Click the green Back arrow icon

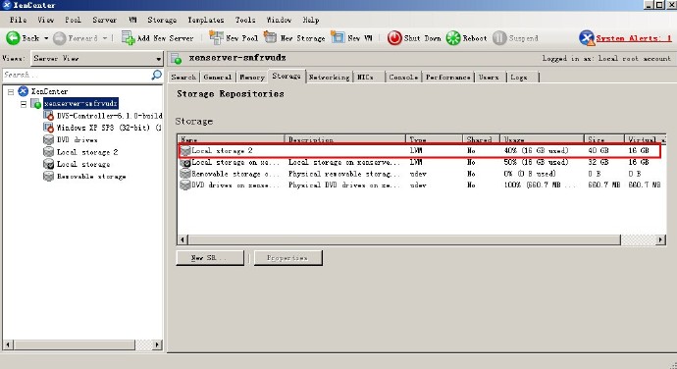point(13,38)
